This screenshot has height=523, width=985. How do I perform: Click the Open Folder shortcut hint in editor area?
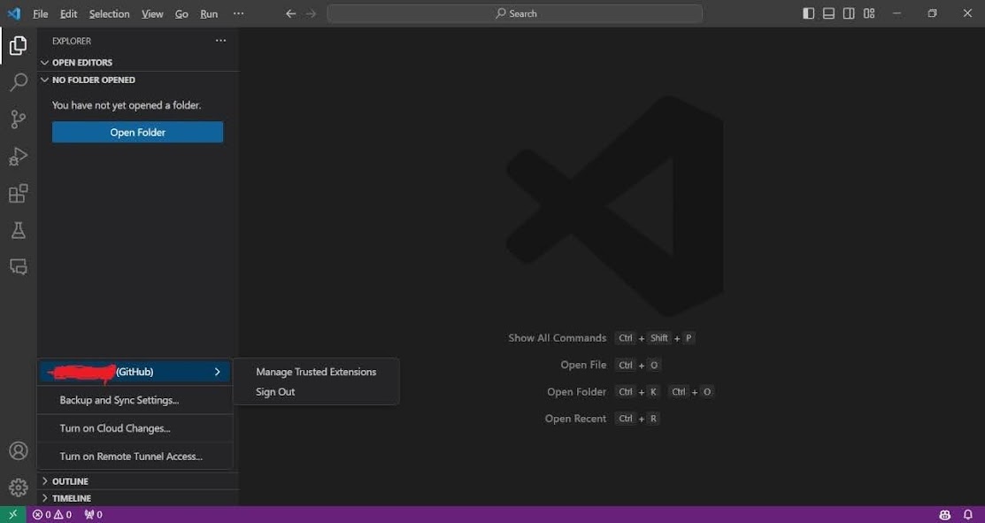pyautogui.click(x=630, y=392)
